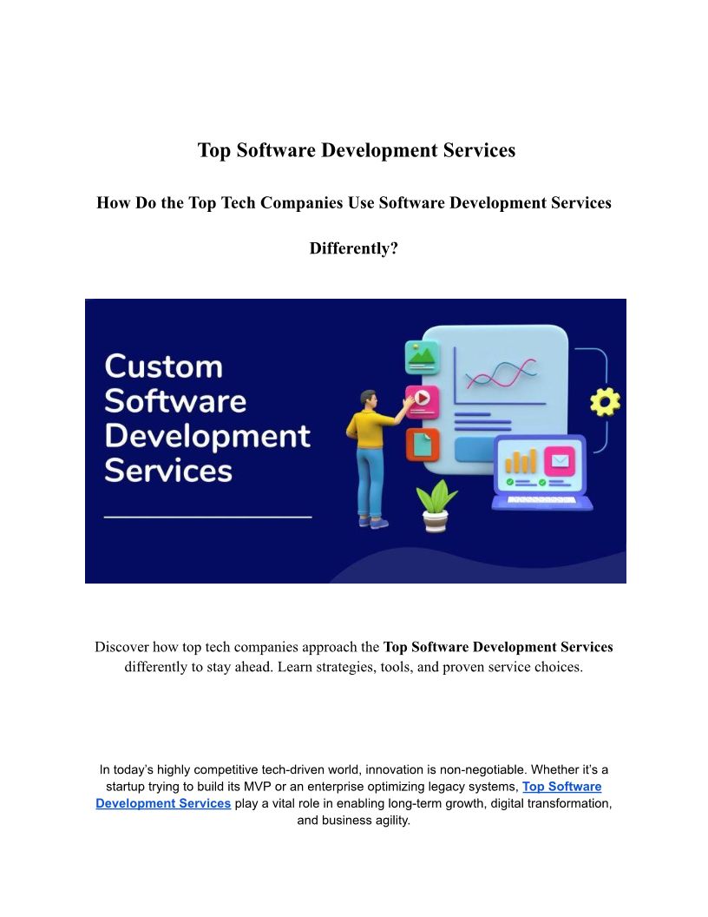Click the main title at the page top
The width and height of the screenshot is (708, 917).
pyautogui.click(x=356, y=150)
